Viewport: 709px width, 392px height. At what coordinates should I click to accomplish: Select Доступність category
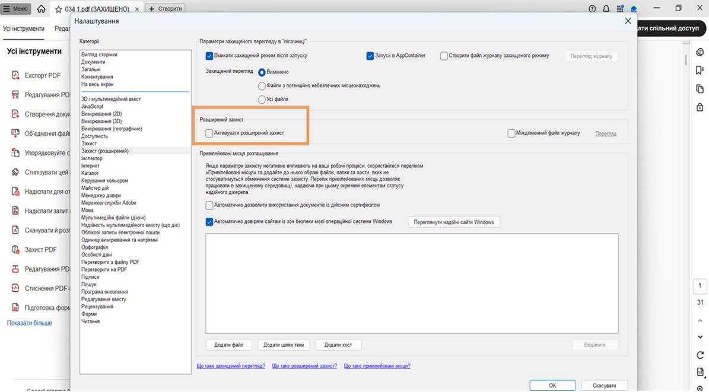(94, 136)
